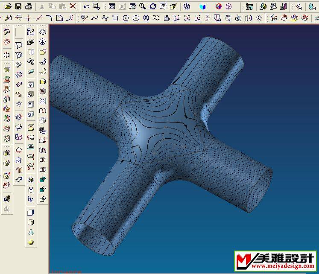Click the square with circle pocket icon
This screenshot has height=274, width=319.
[31, 85]
